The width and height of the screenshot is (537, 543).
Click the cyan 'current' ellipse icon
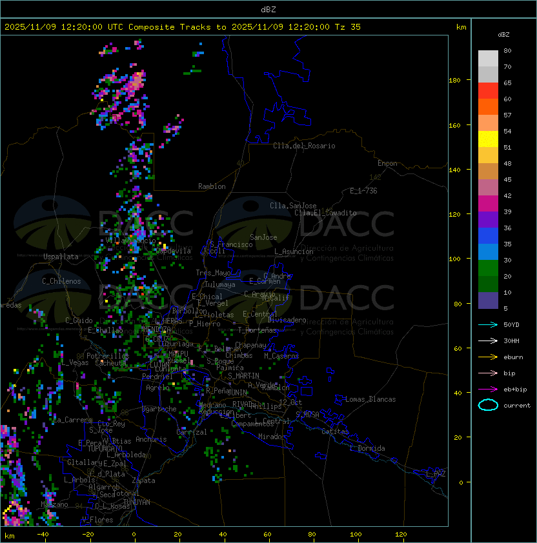coord(488,405)
